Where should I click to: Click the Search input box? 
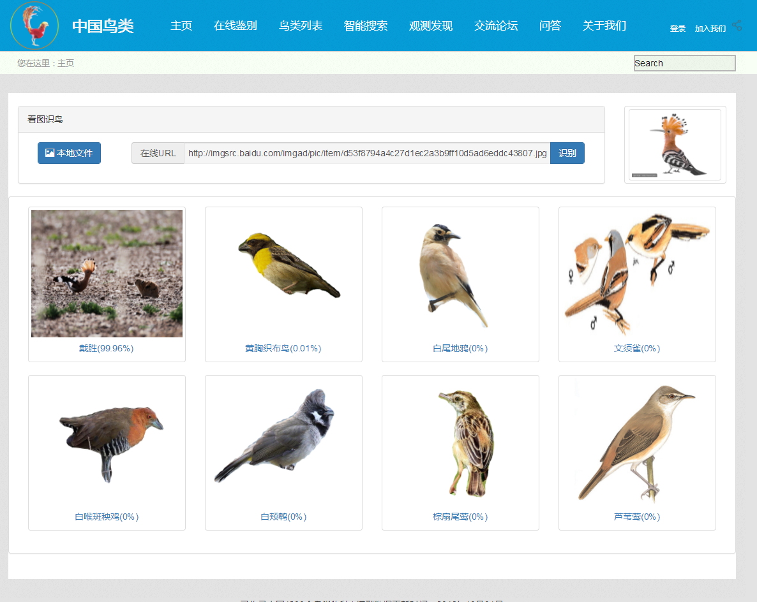[684, 63]
